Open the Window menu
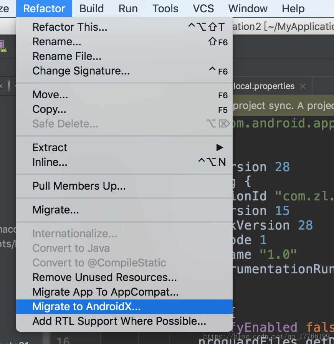This screenshot has width=334, height=344. [248, 8]
